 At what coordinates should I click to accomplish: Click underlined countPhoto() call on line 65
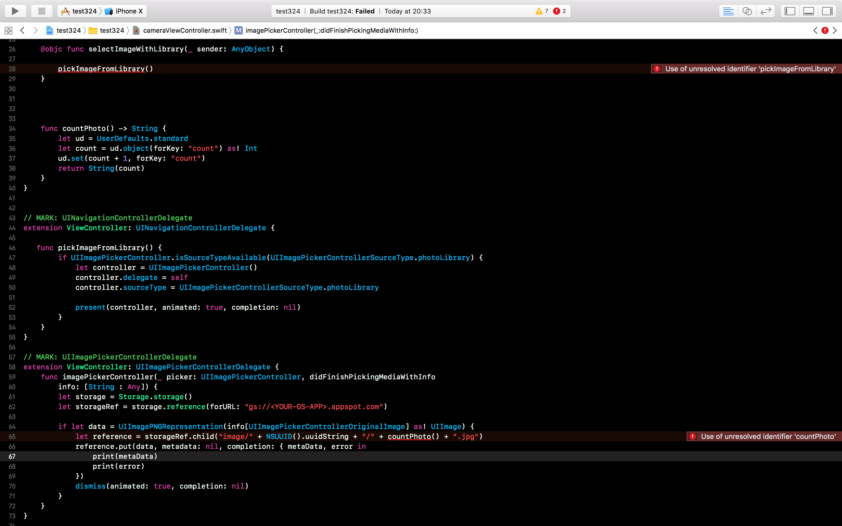[414, 437]
